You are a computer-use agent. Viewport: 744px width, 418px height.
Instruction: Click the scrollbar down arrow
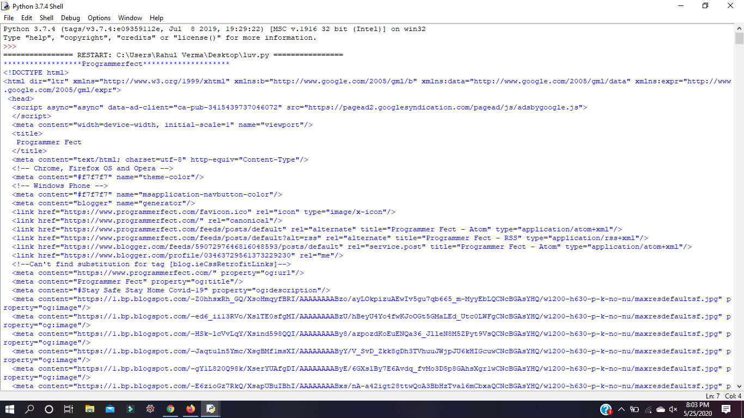(739, 386)
